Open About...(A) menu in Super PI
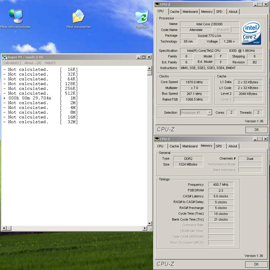The image size is (270, 270). point(33,63)
